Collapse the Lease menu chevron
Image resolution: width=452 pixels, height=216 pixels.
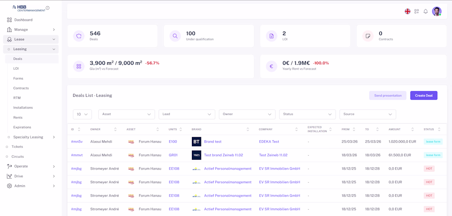[54, 39]
